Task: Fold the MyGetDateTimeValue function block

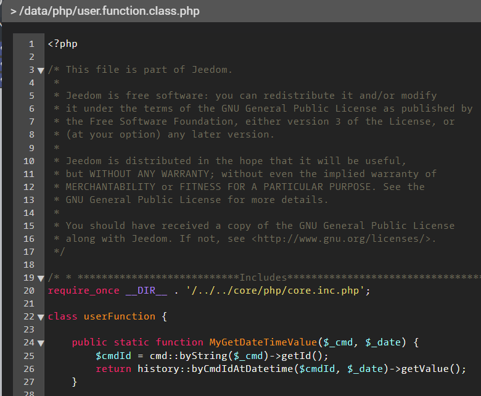Action: (x=41, y=343)
